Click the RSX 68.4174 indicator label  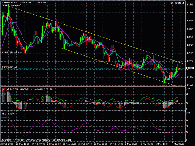click(8, 114)
